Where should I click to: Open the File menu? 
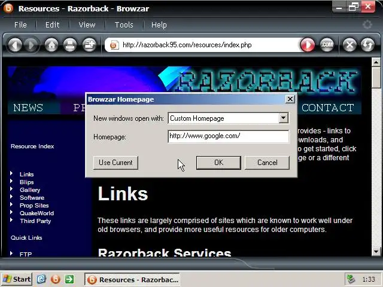[20, 25]
